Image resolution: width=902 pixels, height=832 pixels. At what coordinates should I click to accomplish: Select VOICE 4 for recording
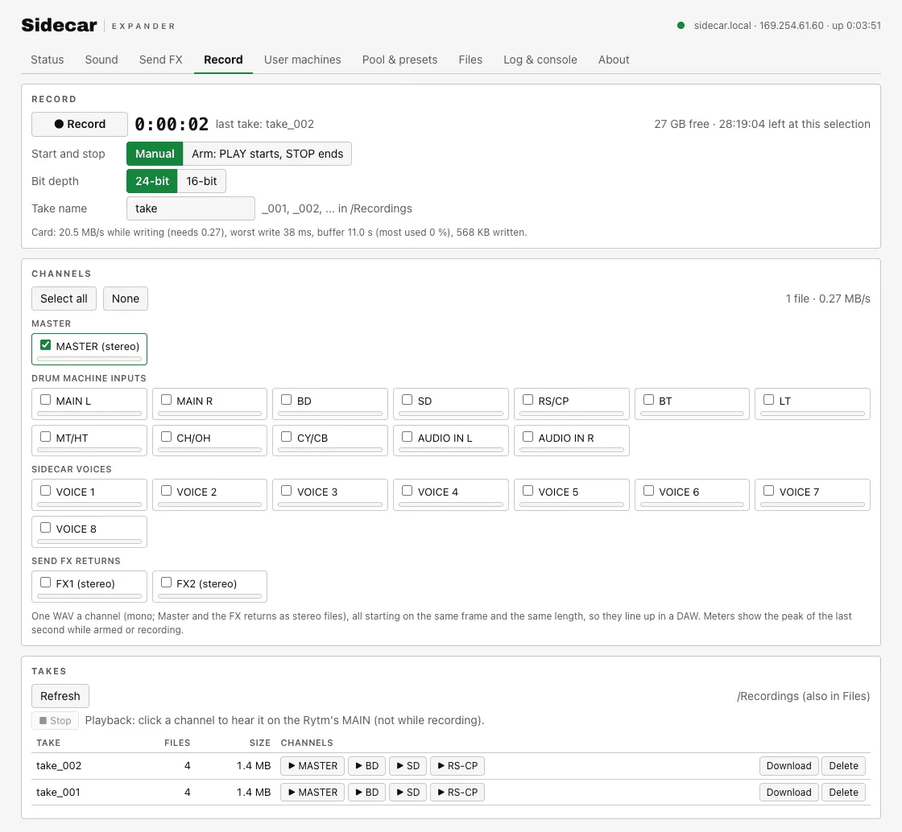click(x=408, y=492)
